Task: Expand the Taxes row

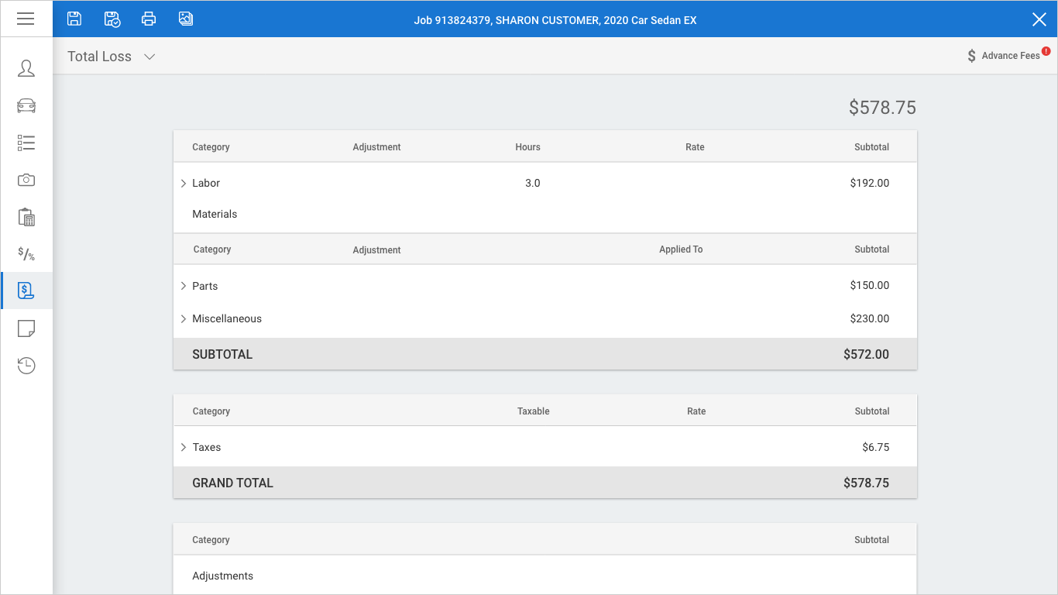Action: [184, 447]
